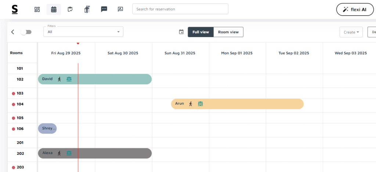The width and height of the screenshot is (376, 172).
Task: Collapse panel with the back chevron arrow
Action: (13, 32)
